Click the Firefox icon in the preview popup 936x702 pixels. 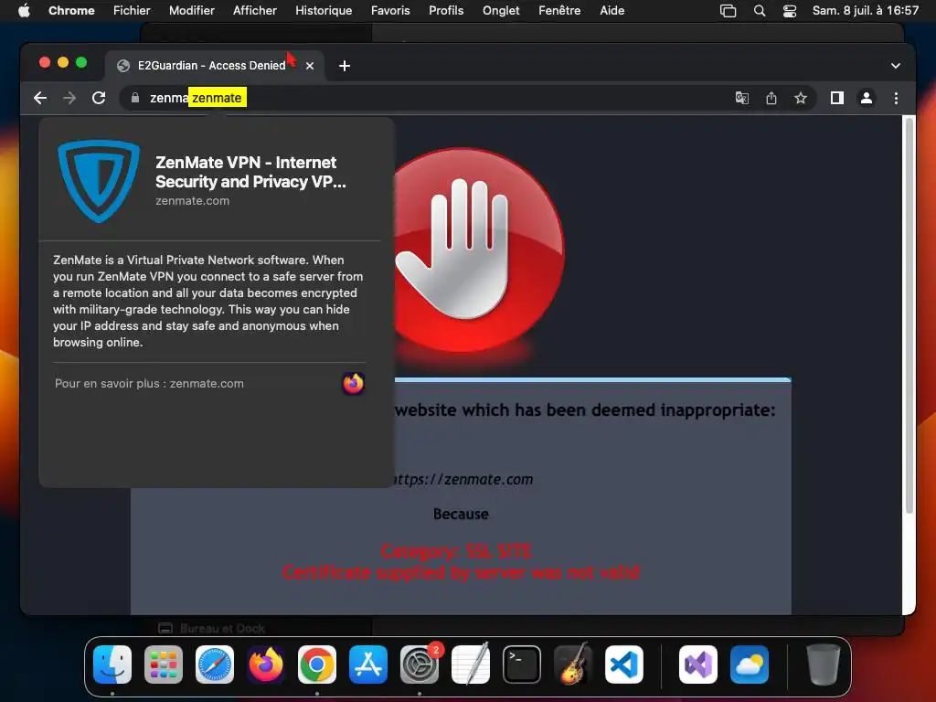pos(354,383)
